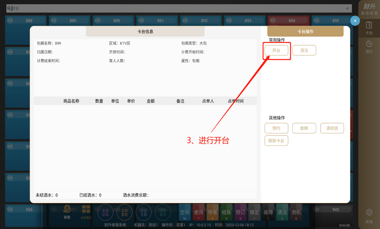The width and height of the screenshot is (380, 229).
Task: Open the 全部显示 circle filter
Action: 163,213
